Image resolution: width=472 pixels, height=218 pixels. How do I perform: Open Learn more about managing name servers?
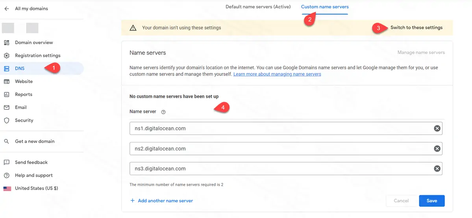(277, 74)
